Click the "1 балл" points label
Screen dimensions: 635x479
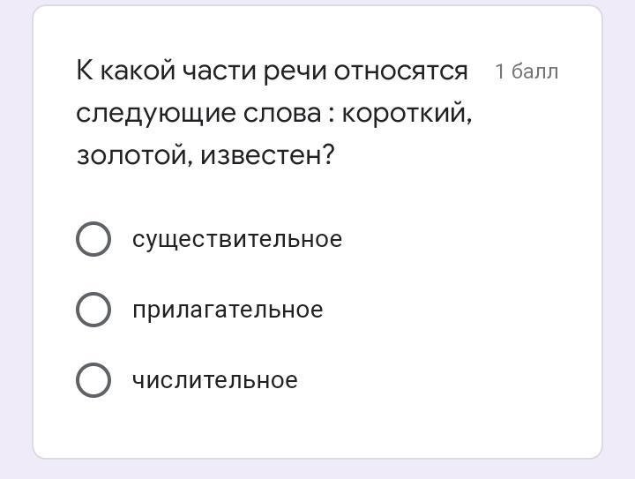point(527,71)
